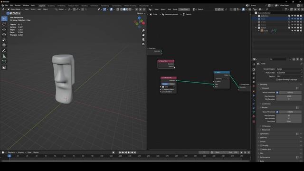Toggle the Motion Blur panel checkbox

261,150
